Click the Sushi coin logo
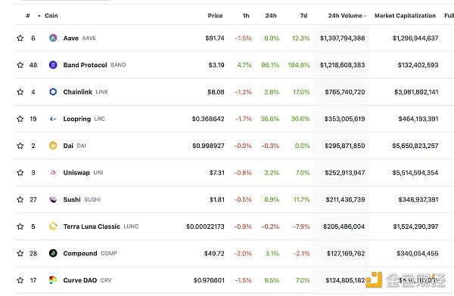This screenshot has width=454, height=296. [53, 199]
